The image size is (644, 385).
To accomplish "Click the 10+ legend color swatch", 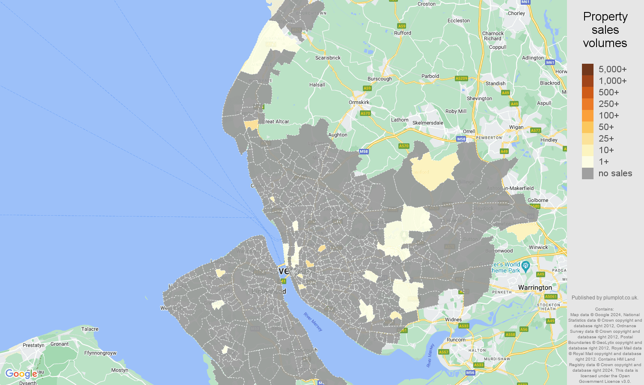I will tap(588, 150).
